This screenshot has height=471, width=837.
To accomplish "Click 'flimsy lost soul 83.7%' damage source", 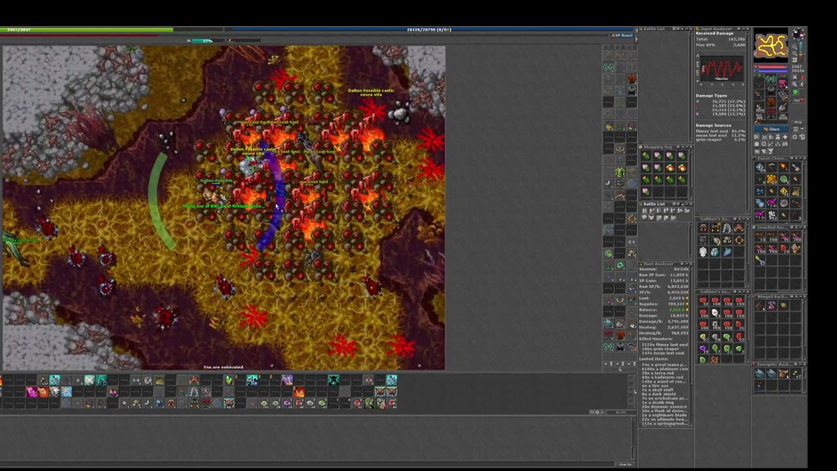I will point(720,131).
